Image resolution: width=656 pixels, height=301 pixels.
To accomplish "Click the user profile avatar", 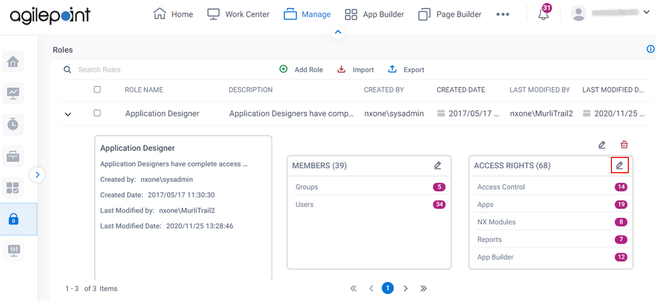I will coord(579,14).
